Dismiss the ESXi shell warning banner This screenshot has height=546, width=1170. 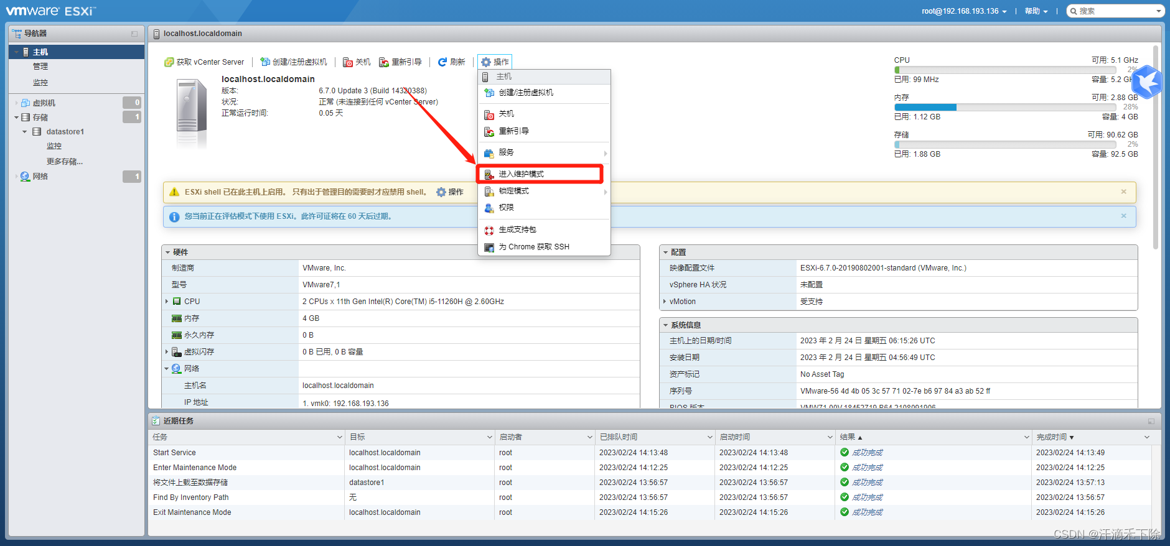[1124, 192]
